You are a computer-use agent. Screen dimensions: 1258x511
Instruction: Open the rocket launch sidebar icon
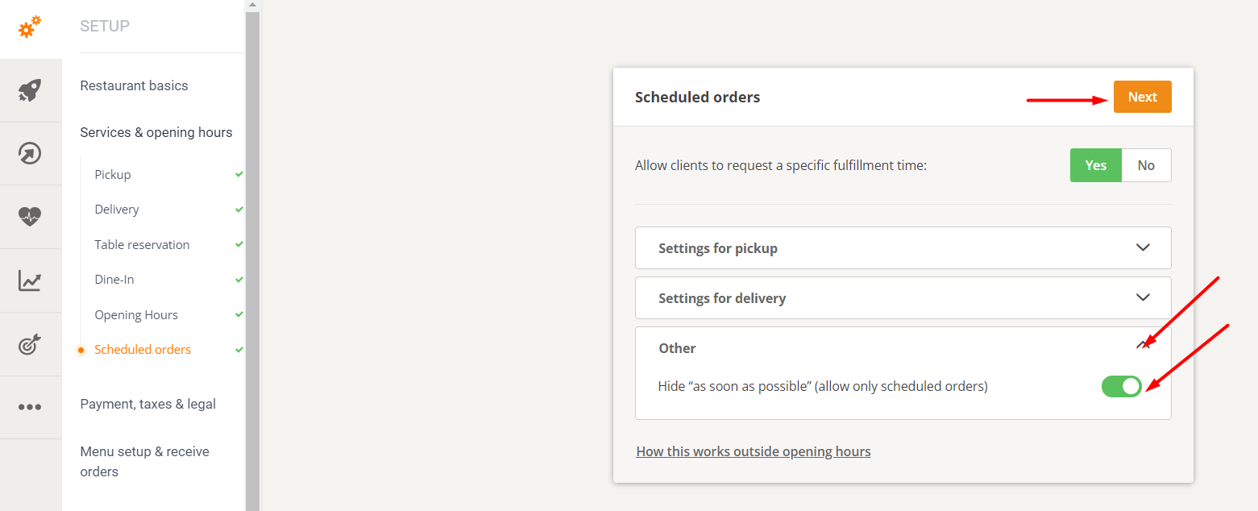coord(30,90)
